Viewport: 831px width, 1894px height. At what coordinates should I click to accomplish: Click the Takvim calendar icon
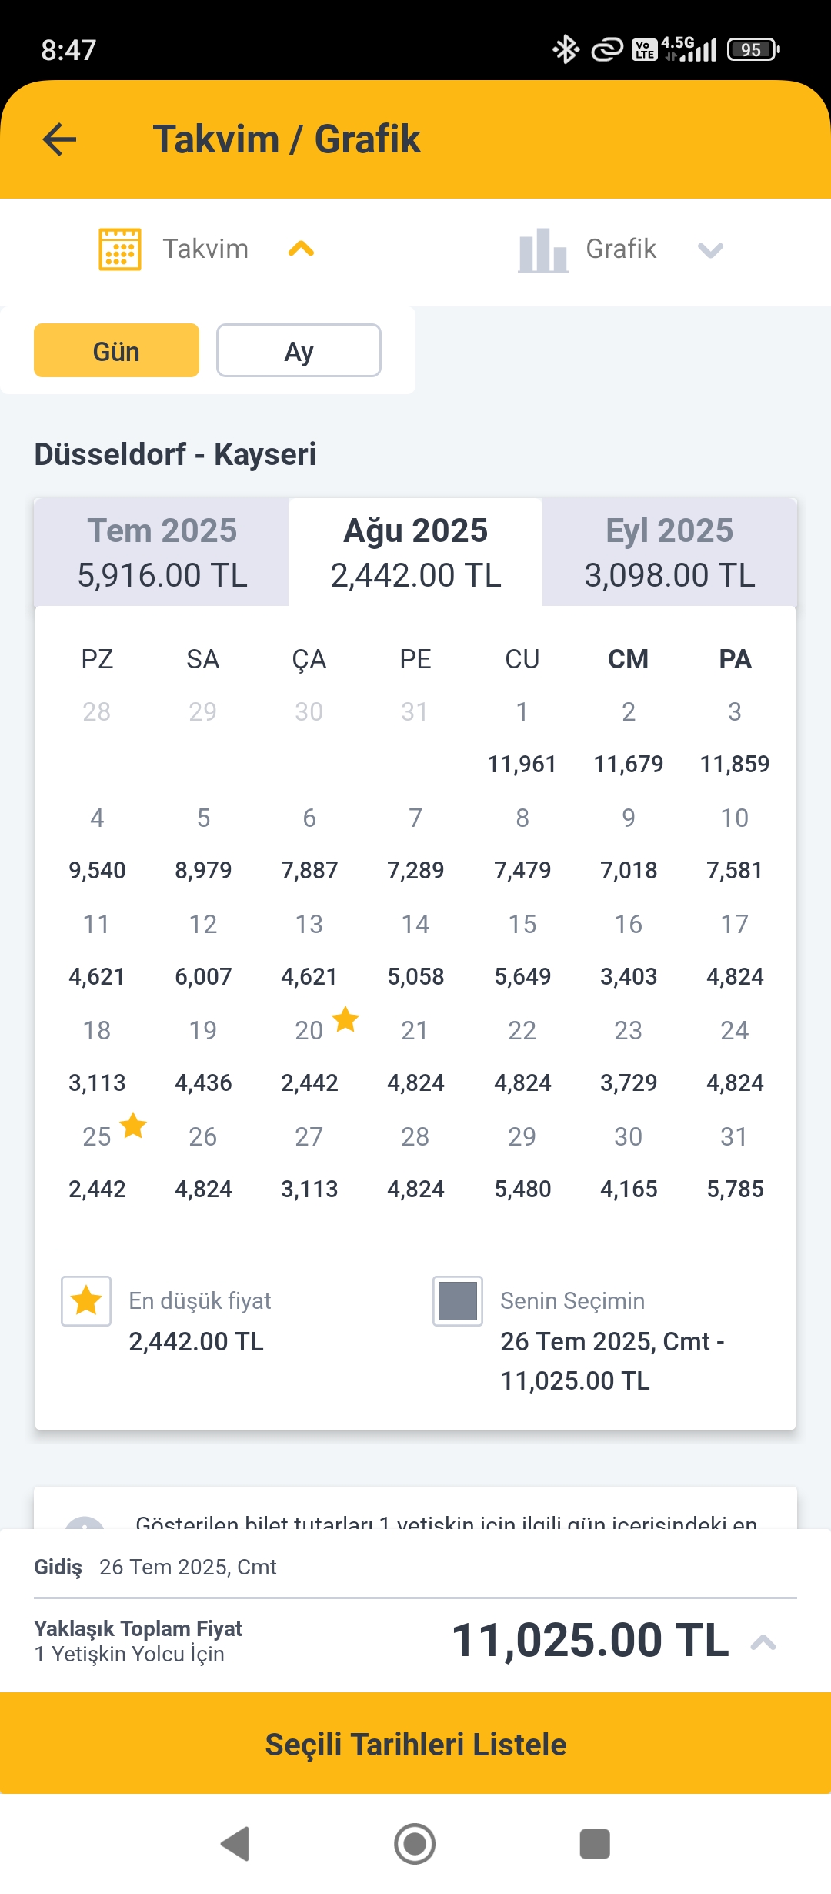pyautogui.click(x=120, y=249)
